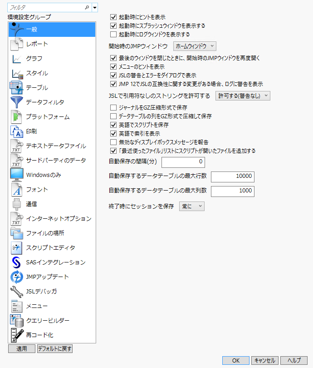Open the グラフ preferences icon
Screen dimensions: 313x368
coord(17,58)
